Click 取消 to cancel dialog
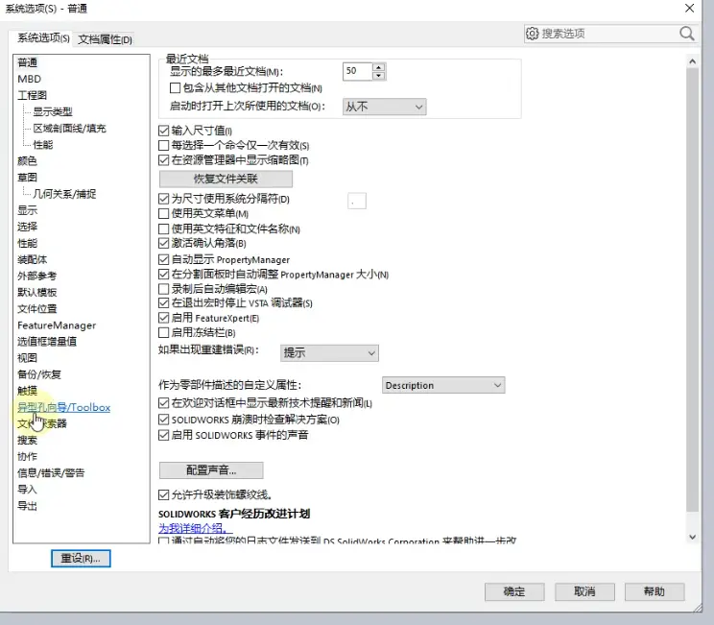The height and width of the screenshot is (625, 714). [x=584, y=591]
